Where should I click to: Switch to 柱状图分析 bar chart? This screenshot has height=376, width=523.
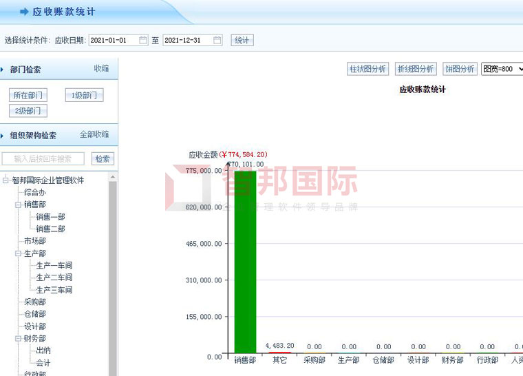click(x=367, y=69)
